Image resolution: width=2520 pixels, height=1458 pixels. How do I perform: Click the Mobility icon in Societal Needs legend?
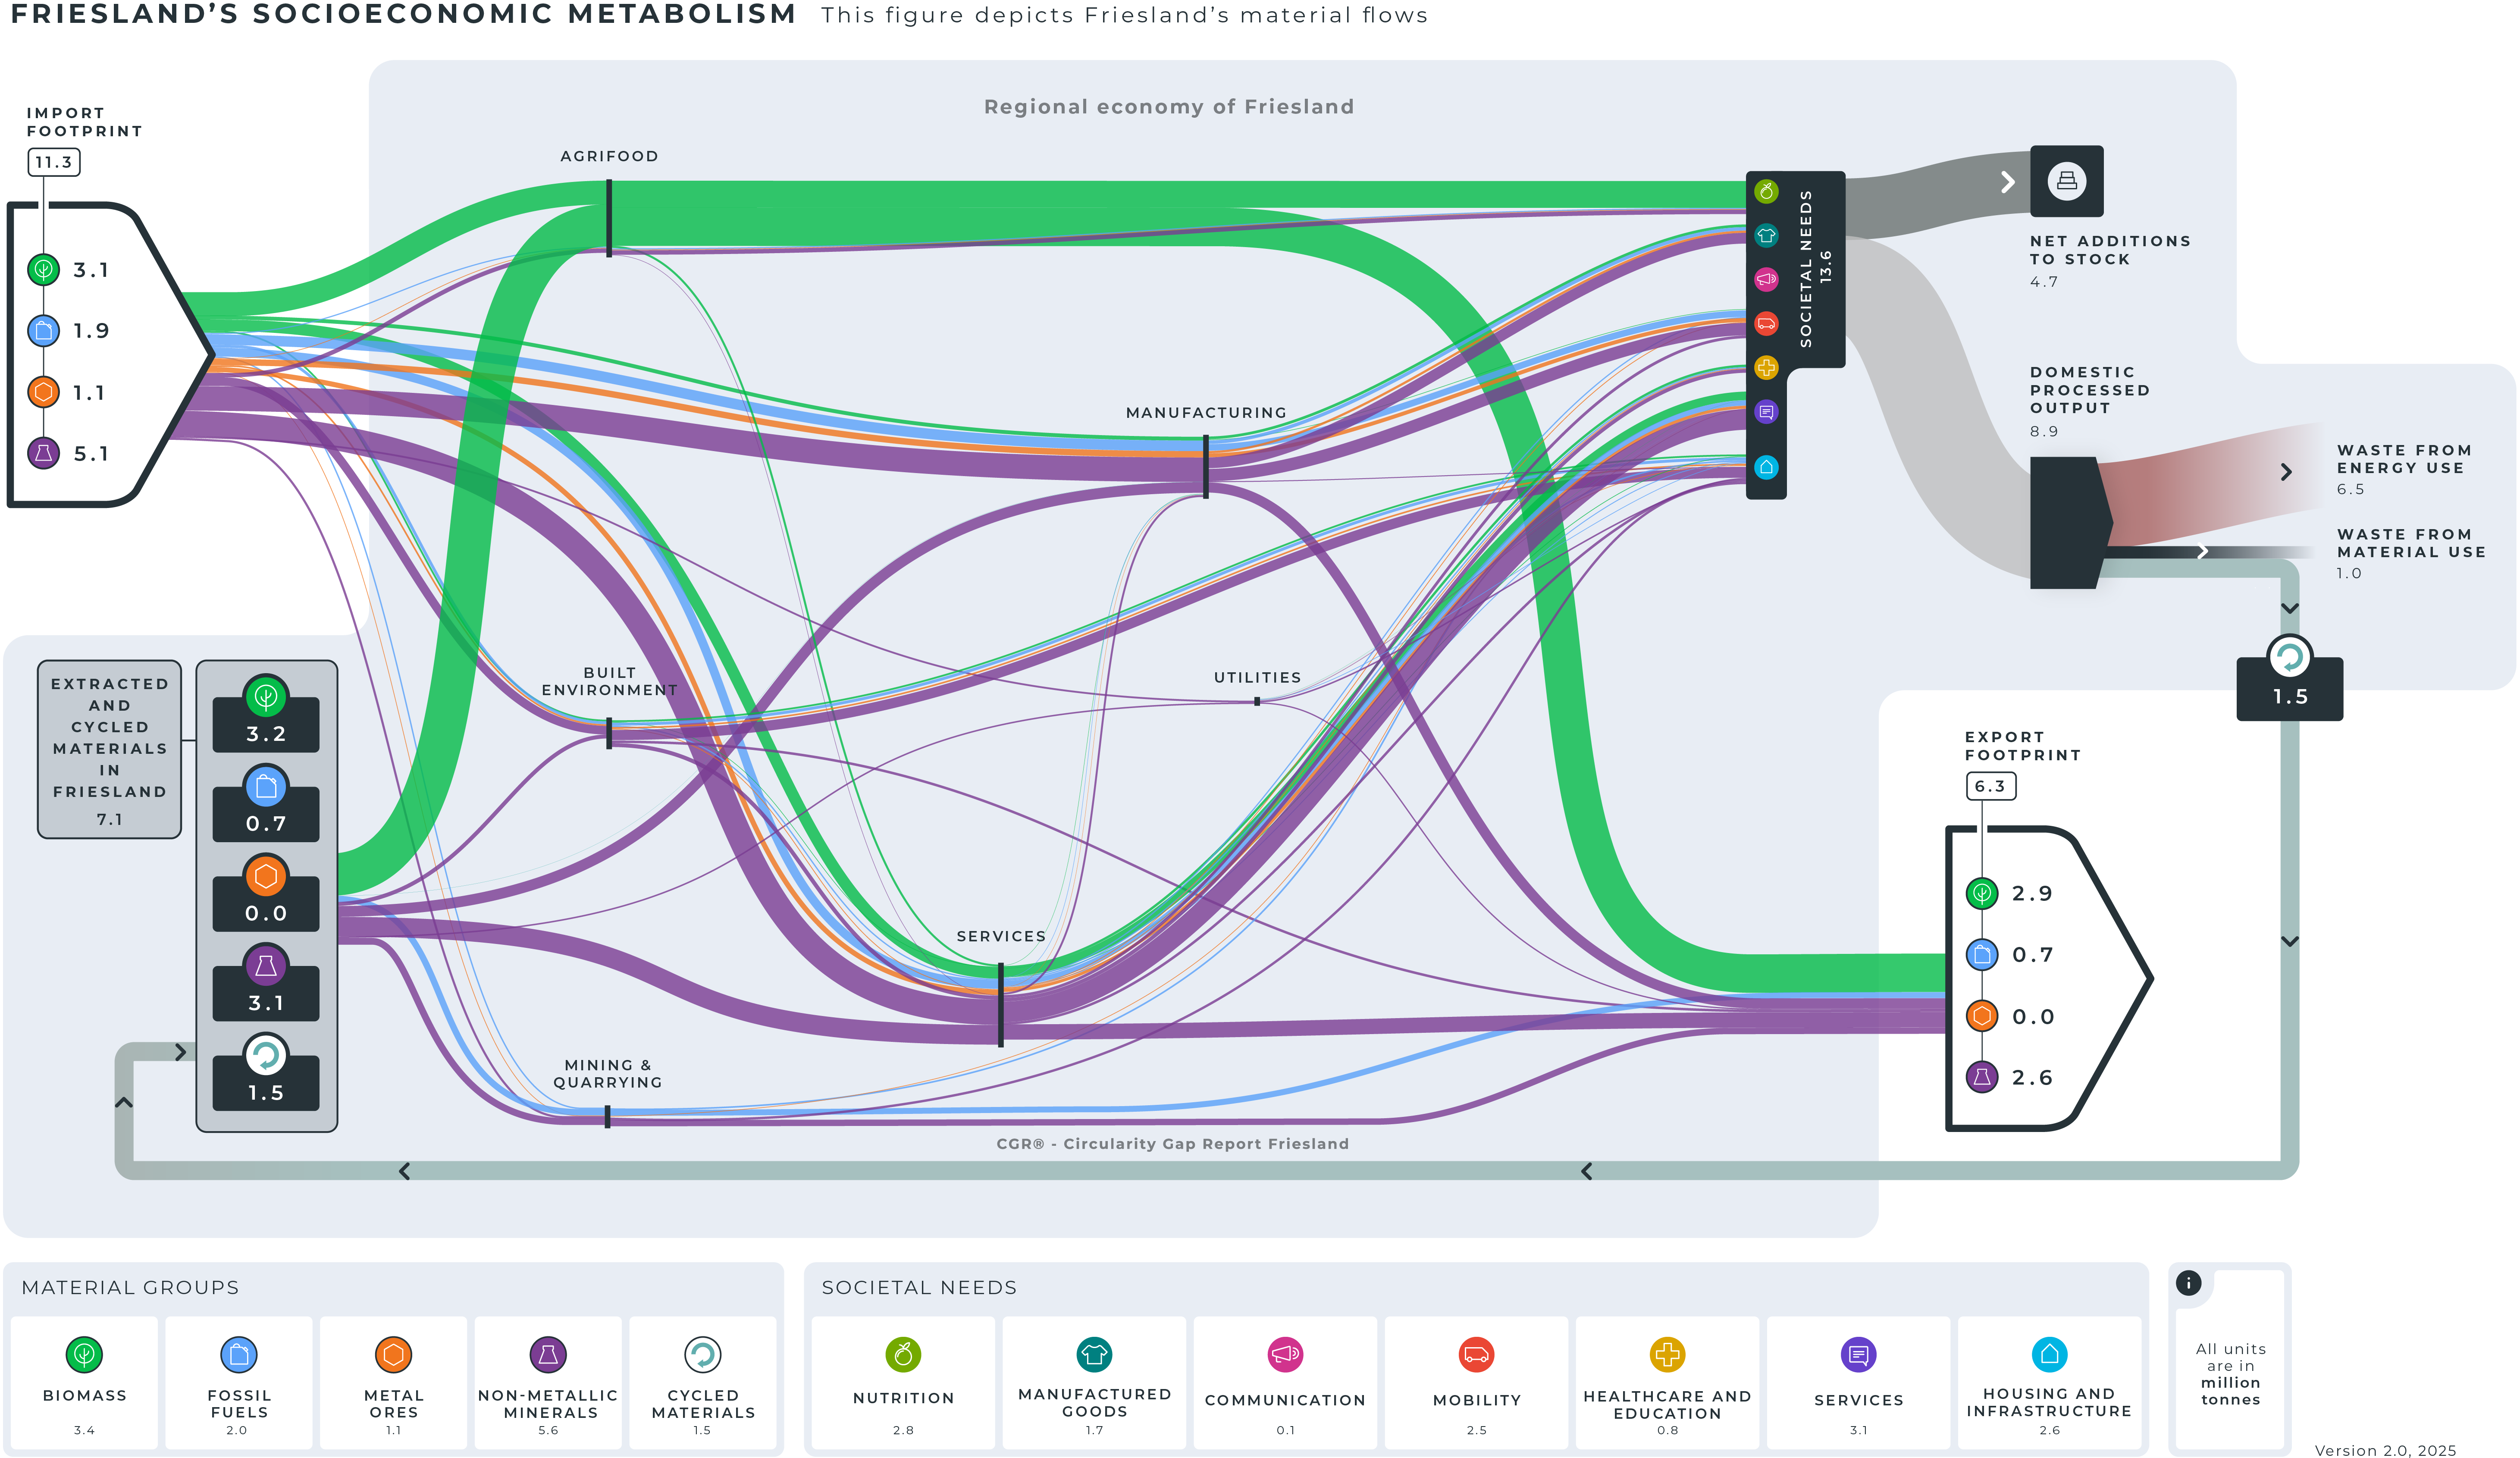tap(1476, 1354)
